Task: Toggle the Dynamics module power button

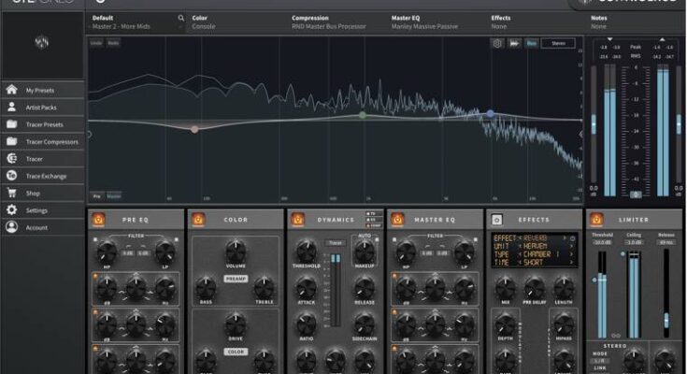Action: [298, 219]
